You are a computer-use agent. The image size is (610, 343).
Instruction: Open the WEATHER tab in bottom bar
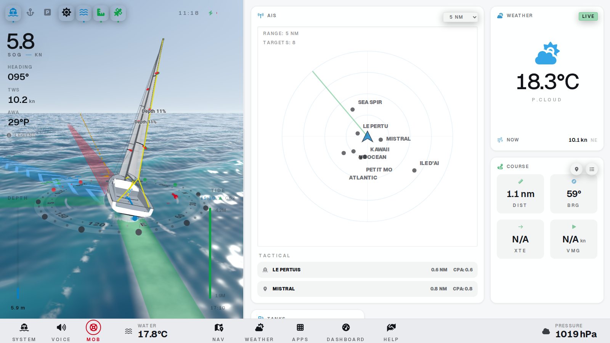pos(259,332)
